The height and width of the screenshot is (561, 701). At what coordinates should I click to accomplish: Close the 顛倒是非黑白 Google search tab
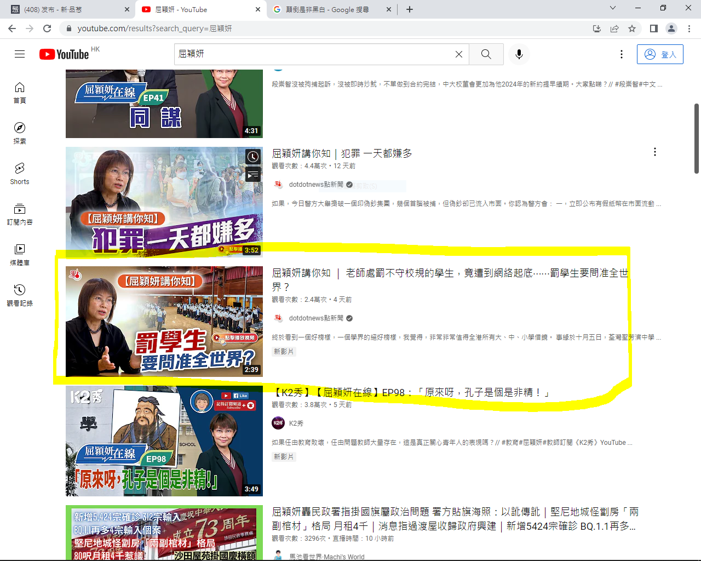click(x=389, y=9)
